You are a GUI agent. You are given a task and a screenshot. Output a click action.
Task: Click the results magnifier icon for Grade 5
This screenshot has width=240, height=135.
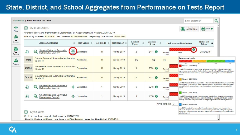[x=35, y=96]
